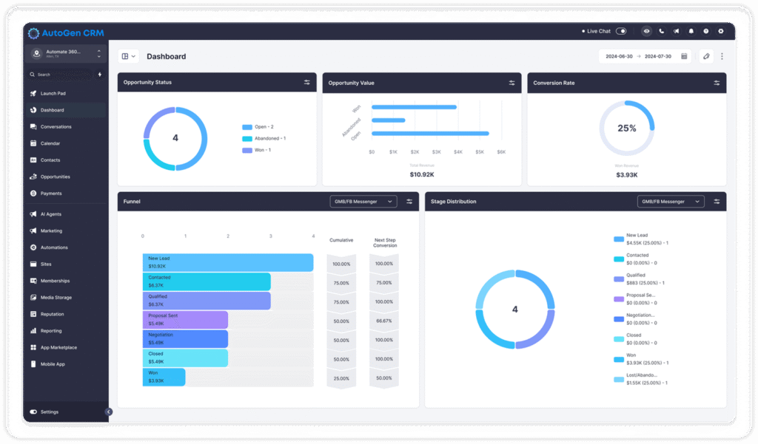This screenshot has width=758, height=444.
Task: Click the sidebar Search field
Action: pos(59,75)
